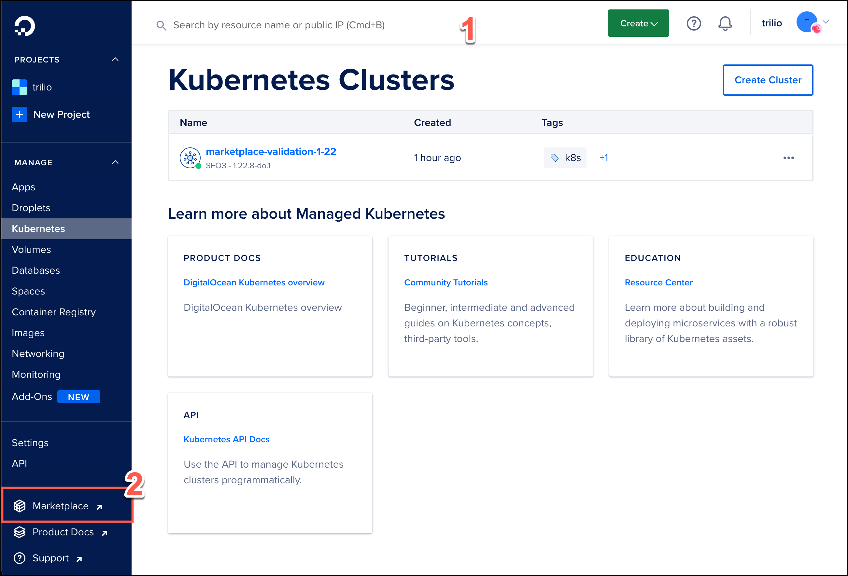Collapse the Manage section chevron
Image resolution: width=848 pixels, height=576 pixels.
pos(115,162)
